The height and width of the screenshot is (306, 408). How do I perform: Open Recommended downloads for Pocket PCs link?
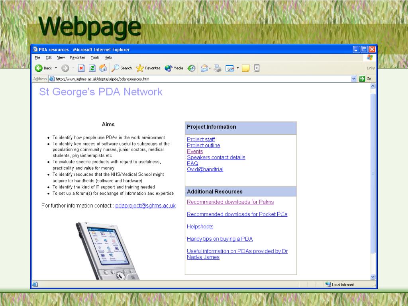[x=237, y=214]
